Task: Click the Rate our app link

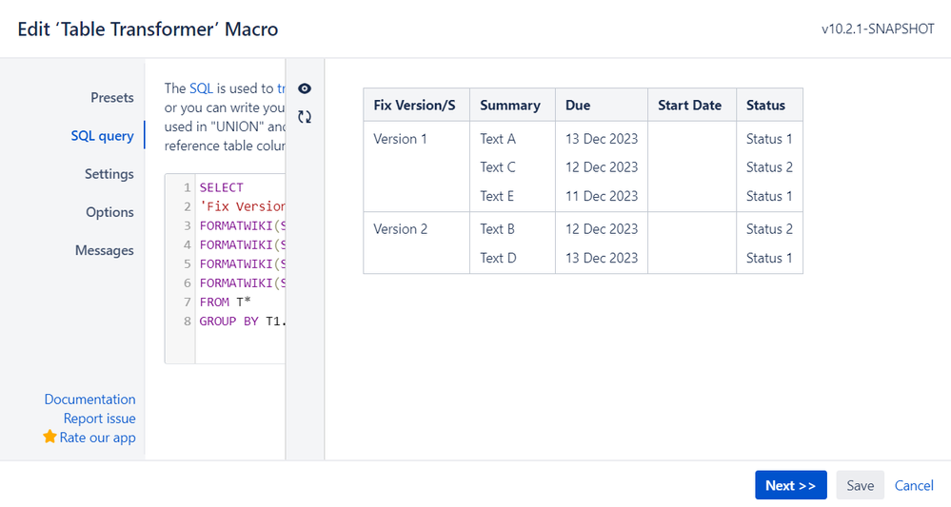Action: [97, 438]
